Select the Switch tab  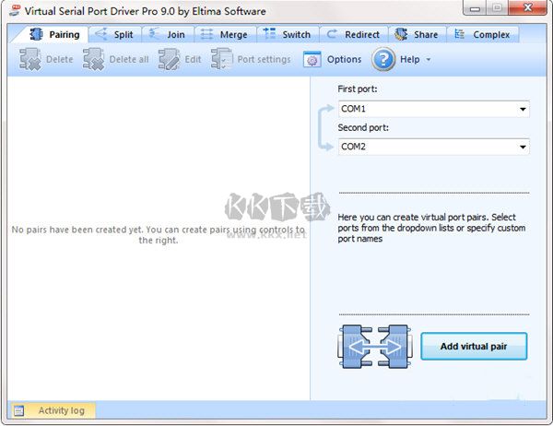click(x=288, y=35)
